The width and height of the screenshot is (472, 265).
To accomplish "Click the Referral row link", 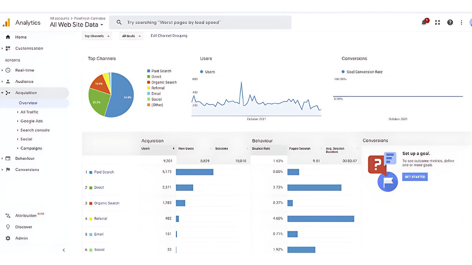I will [x=101, y=218].
